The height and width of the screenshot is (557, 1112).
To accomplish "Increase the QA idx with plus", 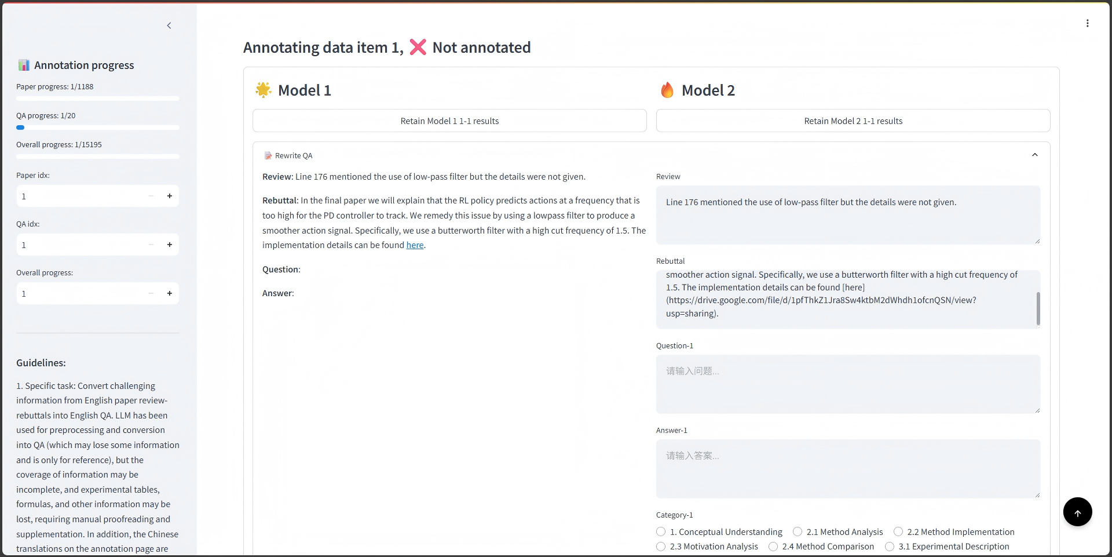I will [x=170, y=245].
